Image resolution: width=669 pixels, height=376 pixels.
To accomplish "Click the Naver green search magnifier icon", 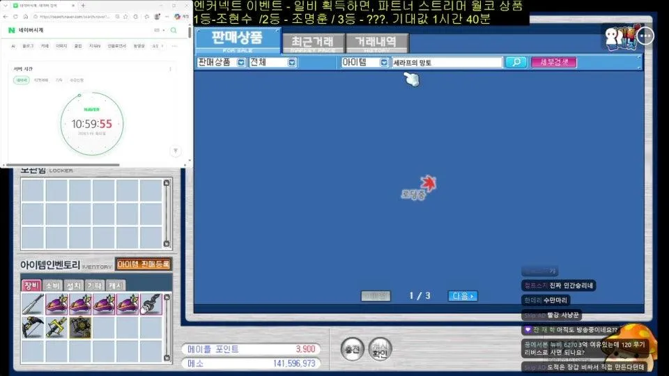I will (174, 30).
